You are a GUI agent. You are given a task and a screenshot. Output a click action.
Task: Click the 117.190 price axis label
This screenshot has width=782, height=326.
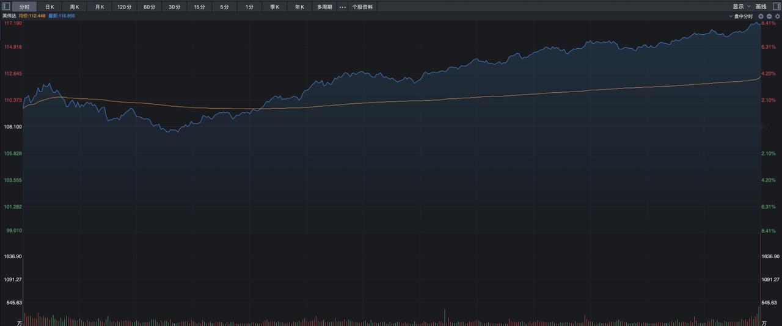tap(12, 23)
